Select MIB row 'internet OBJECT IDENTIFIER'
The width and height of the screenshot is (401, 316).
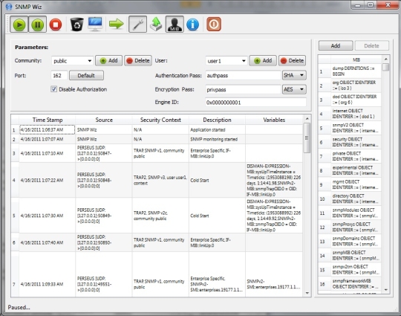356,114
